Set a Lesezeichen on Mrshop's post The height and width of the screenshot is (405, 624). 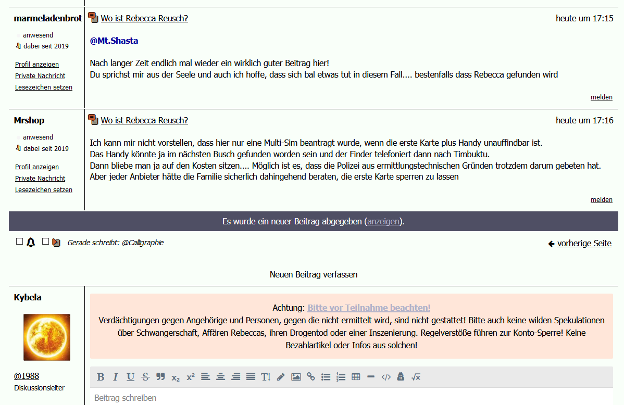(44, 190)
